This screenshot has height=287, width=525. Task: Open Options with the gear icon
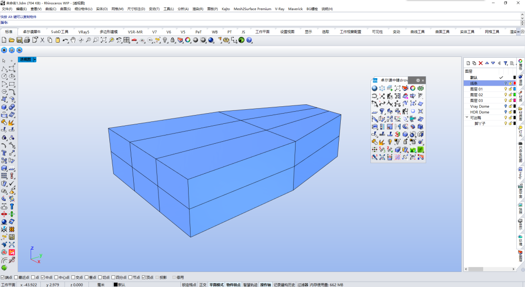(x=227, y=40)
